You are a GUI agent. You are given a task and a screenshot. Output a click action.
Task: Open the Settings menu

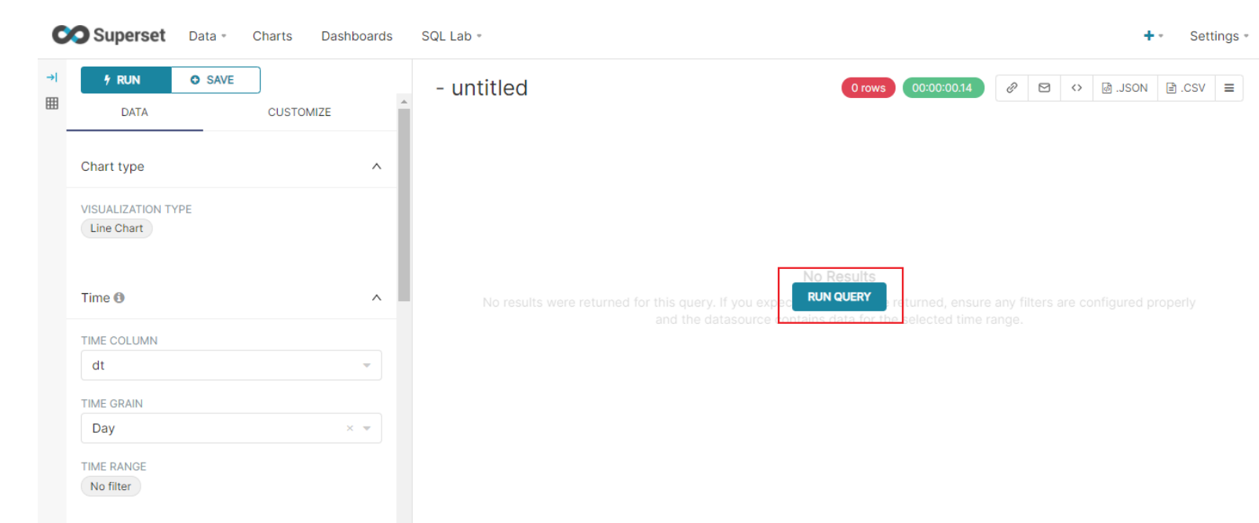pos(1219,36)
